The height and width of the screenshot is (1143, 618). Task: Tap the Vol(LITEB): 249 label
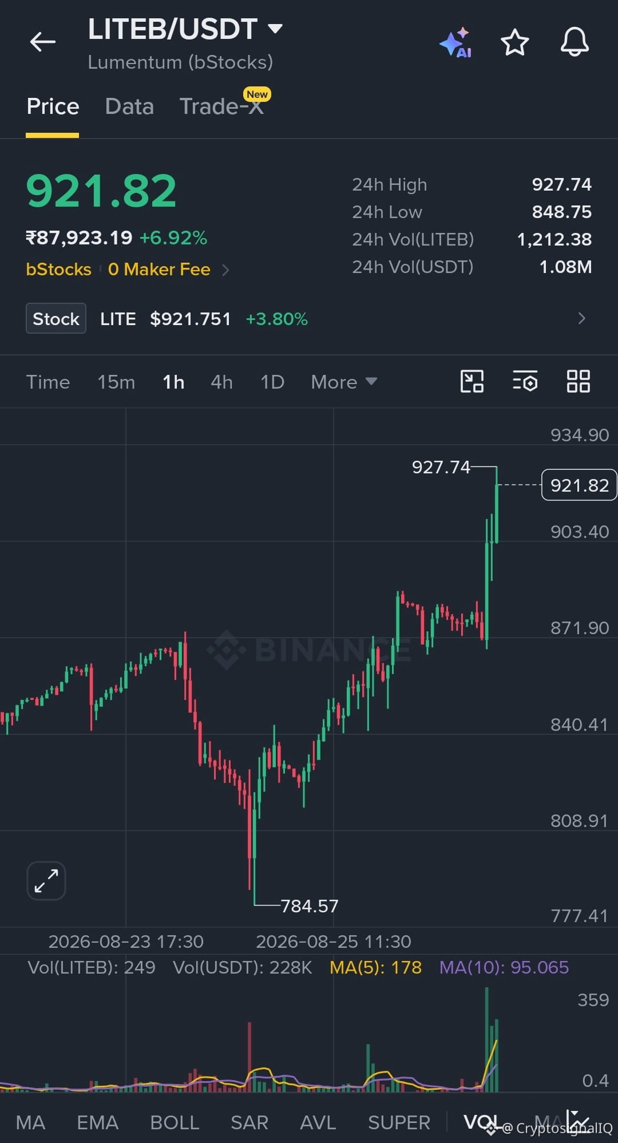tap(92, 967)
